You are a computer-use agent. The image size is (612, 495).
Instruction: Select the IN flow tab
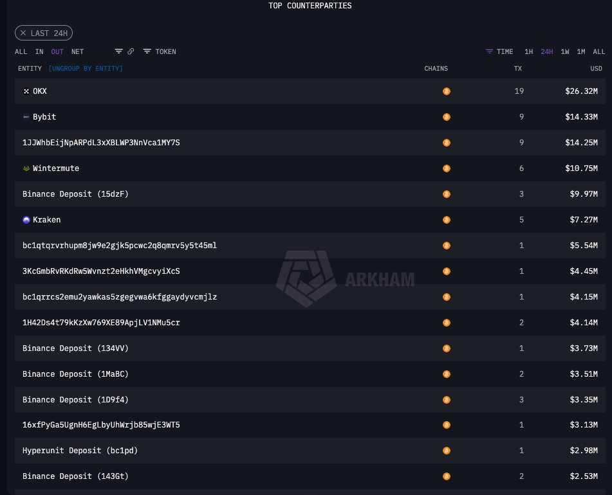tap(39, 51)
